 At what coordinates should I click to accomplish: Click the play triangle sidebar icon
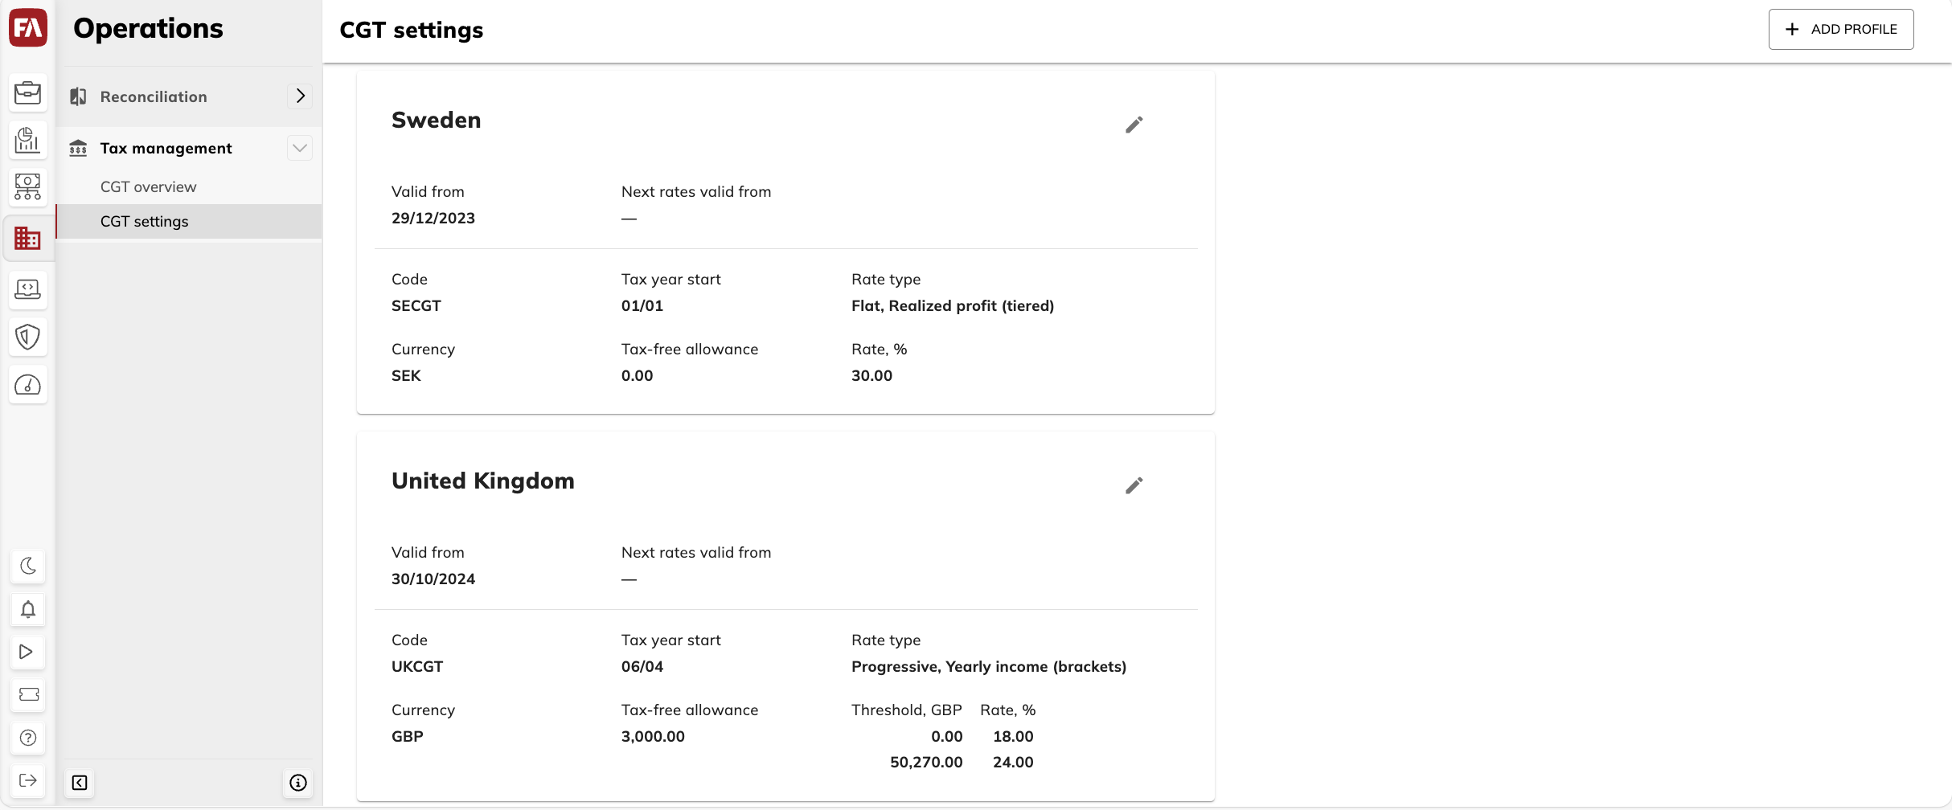tap(27, 652)
